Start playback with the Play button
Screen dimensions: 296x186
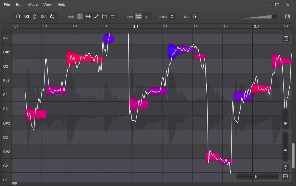tap(35, 16)
